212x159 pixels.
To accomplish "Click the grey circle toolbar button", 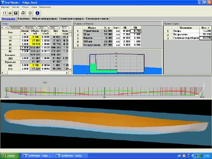I will pos(30,13).
